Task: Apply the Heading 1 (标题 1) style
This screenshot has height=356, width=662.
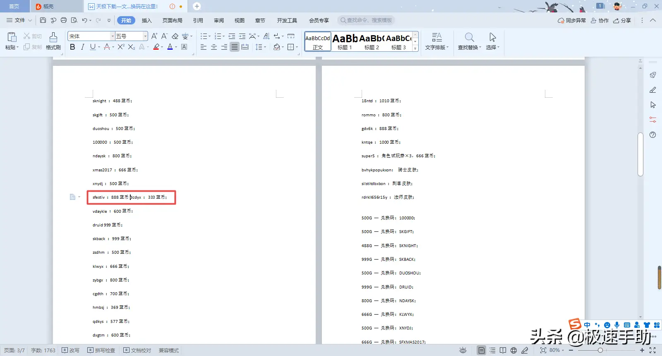Action: pos(345,41)
